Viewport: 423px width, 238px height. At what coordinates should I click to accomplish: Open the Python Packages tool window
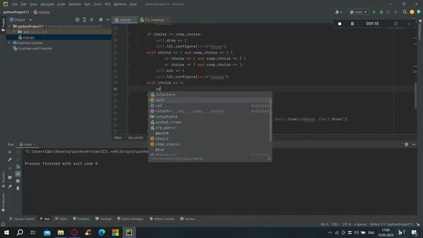(130, 219)
